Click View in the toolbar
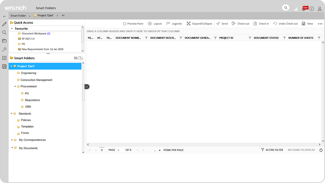Screen dimensions: 325x183 coord(307,24)
